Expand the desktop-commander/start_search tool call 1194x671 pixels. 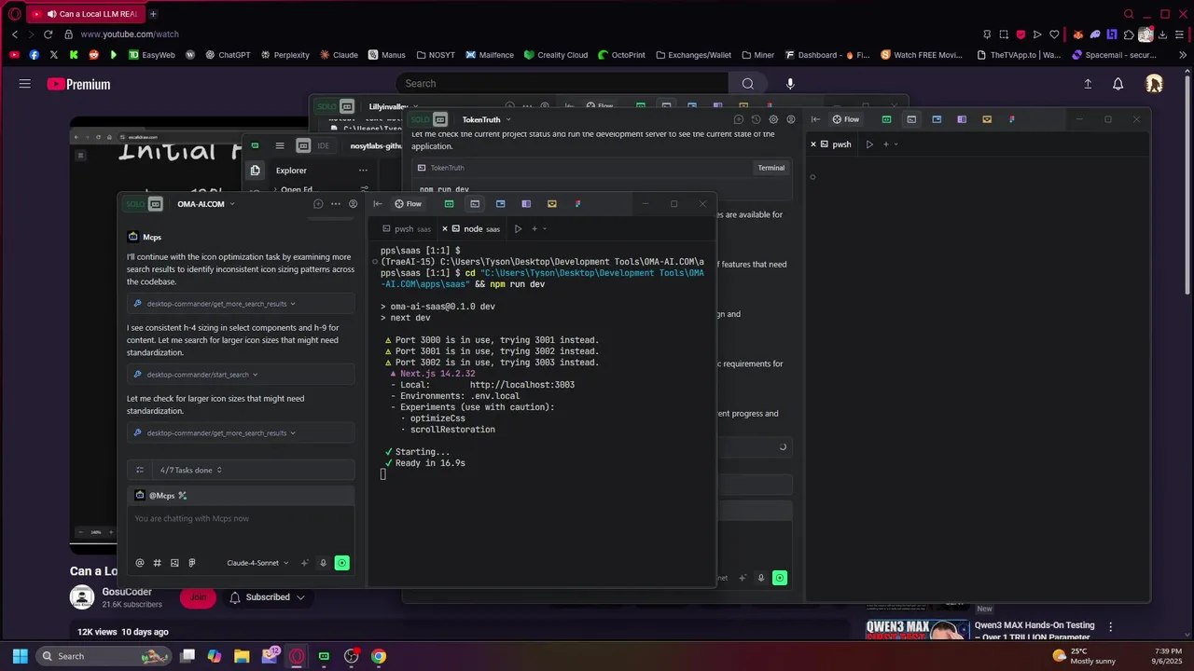(x=241, y=375)
